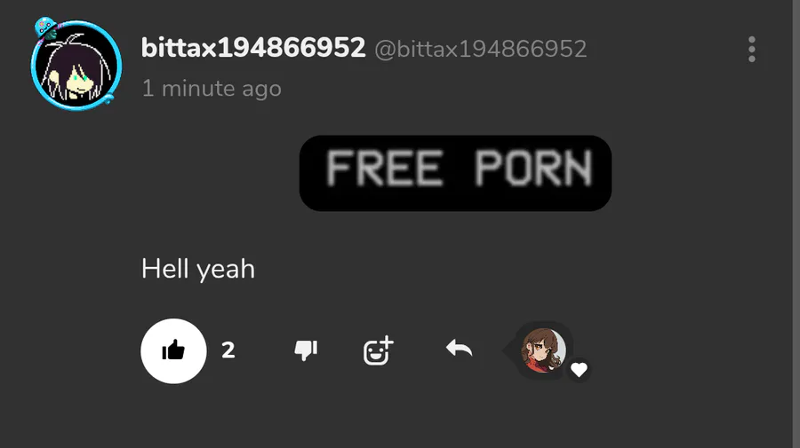The width and height of the screenshot is (800, 448).
Task: Click the speech-bubble pointer beside creator avatar
Action: coord(508,350)
